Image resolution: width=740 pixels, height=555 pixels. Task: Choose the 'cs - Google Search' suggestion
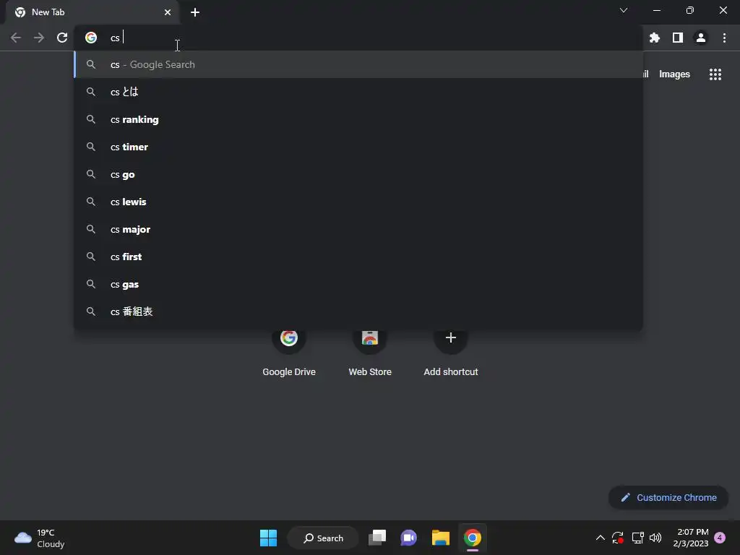pos(358,64)
